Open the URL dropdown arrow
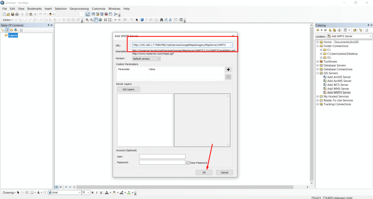 [231, 45]
